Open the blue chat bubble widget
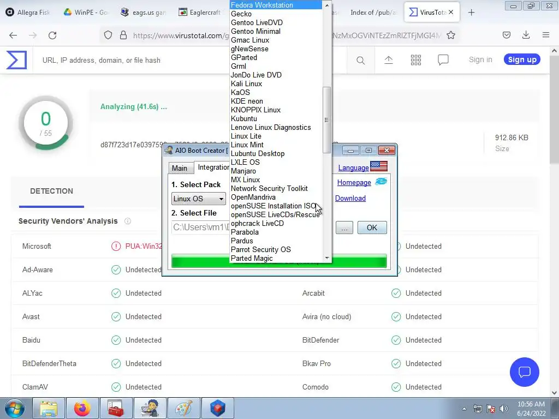Viewport: 559px width, 419px height. 525,372
